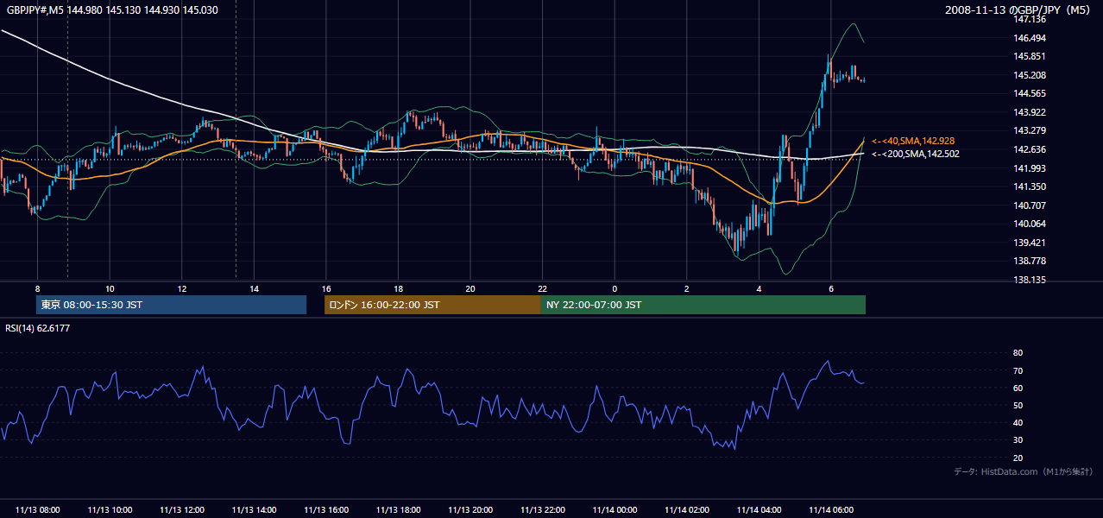
Task: Select the NY 22:00-07:00 JST session bar
Action: (703, 305)
